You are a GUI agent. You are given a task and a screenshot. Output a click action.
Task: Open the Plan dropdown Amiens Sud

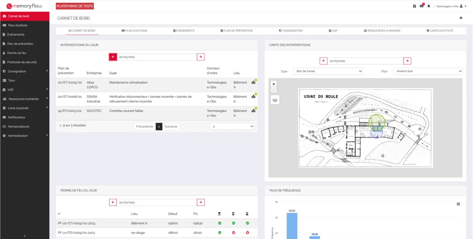coord(428,71)
